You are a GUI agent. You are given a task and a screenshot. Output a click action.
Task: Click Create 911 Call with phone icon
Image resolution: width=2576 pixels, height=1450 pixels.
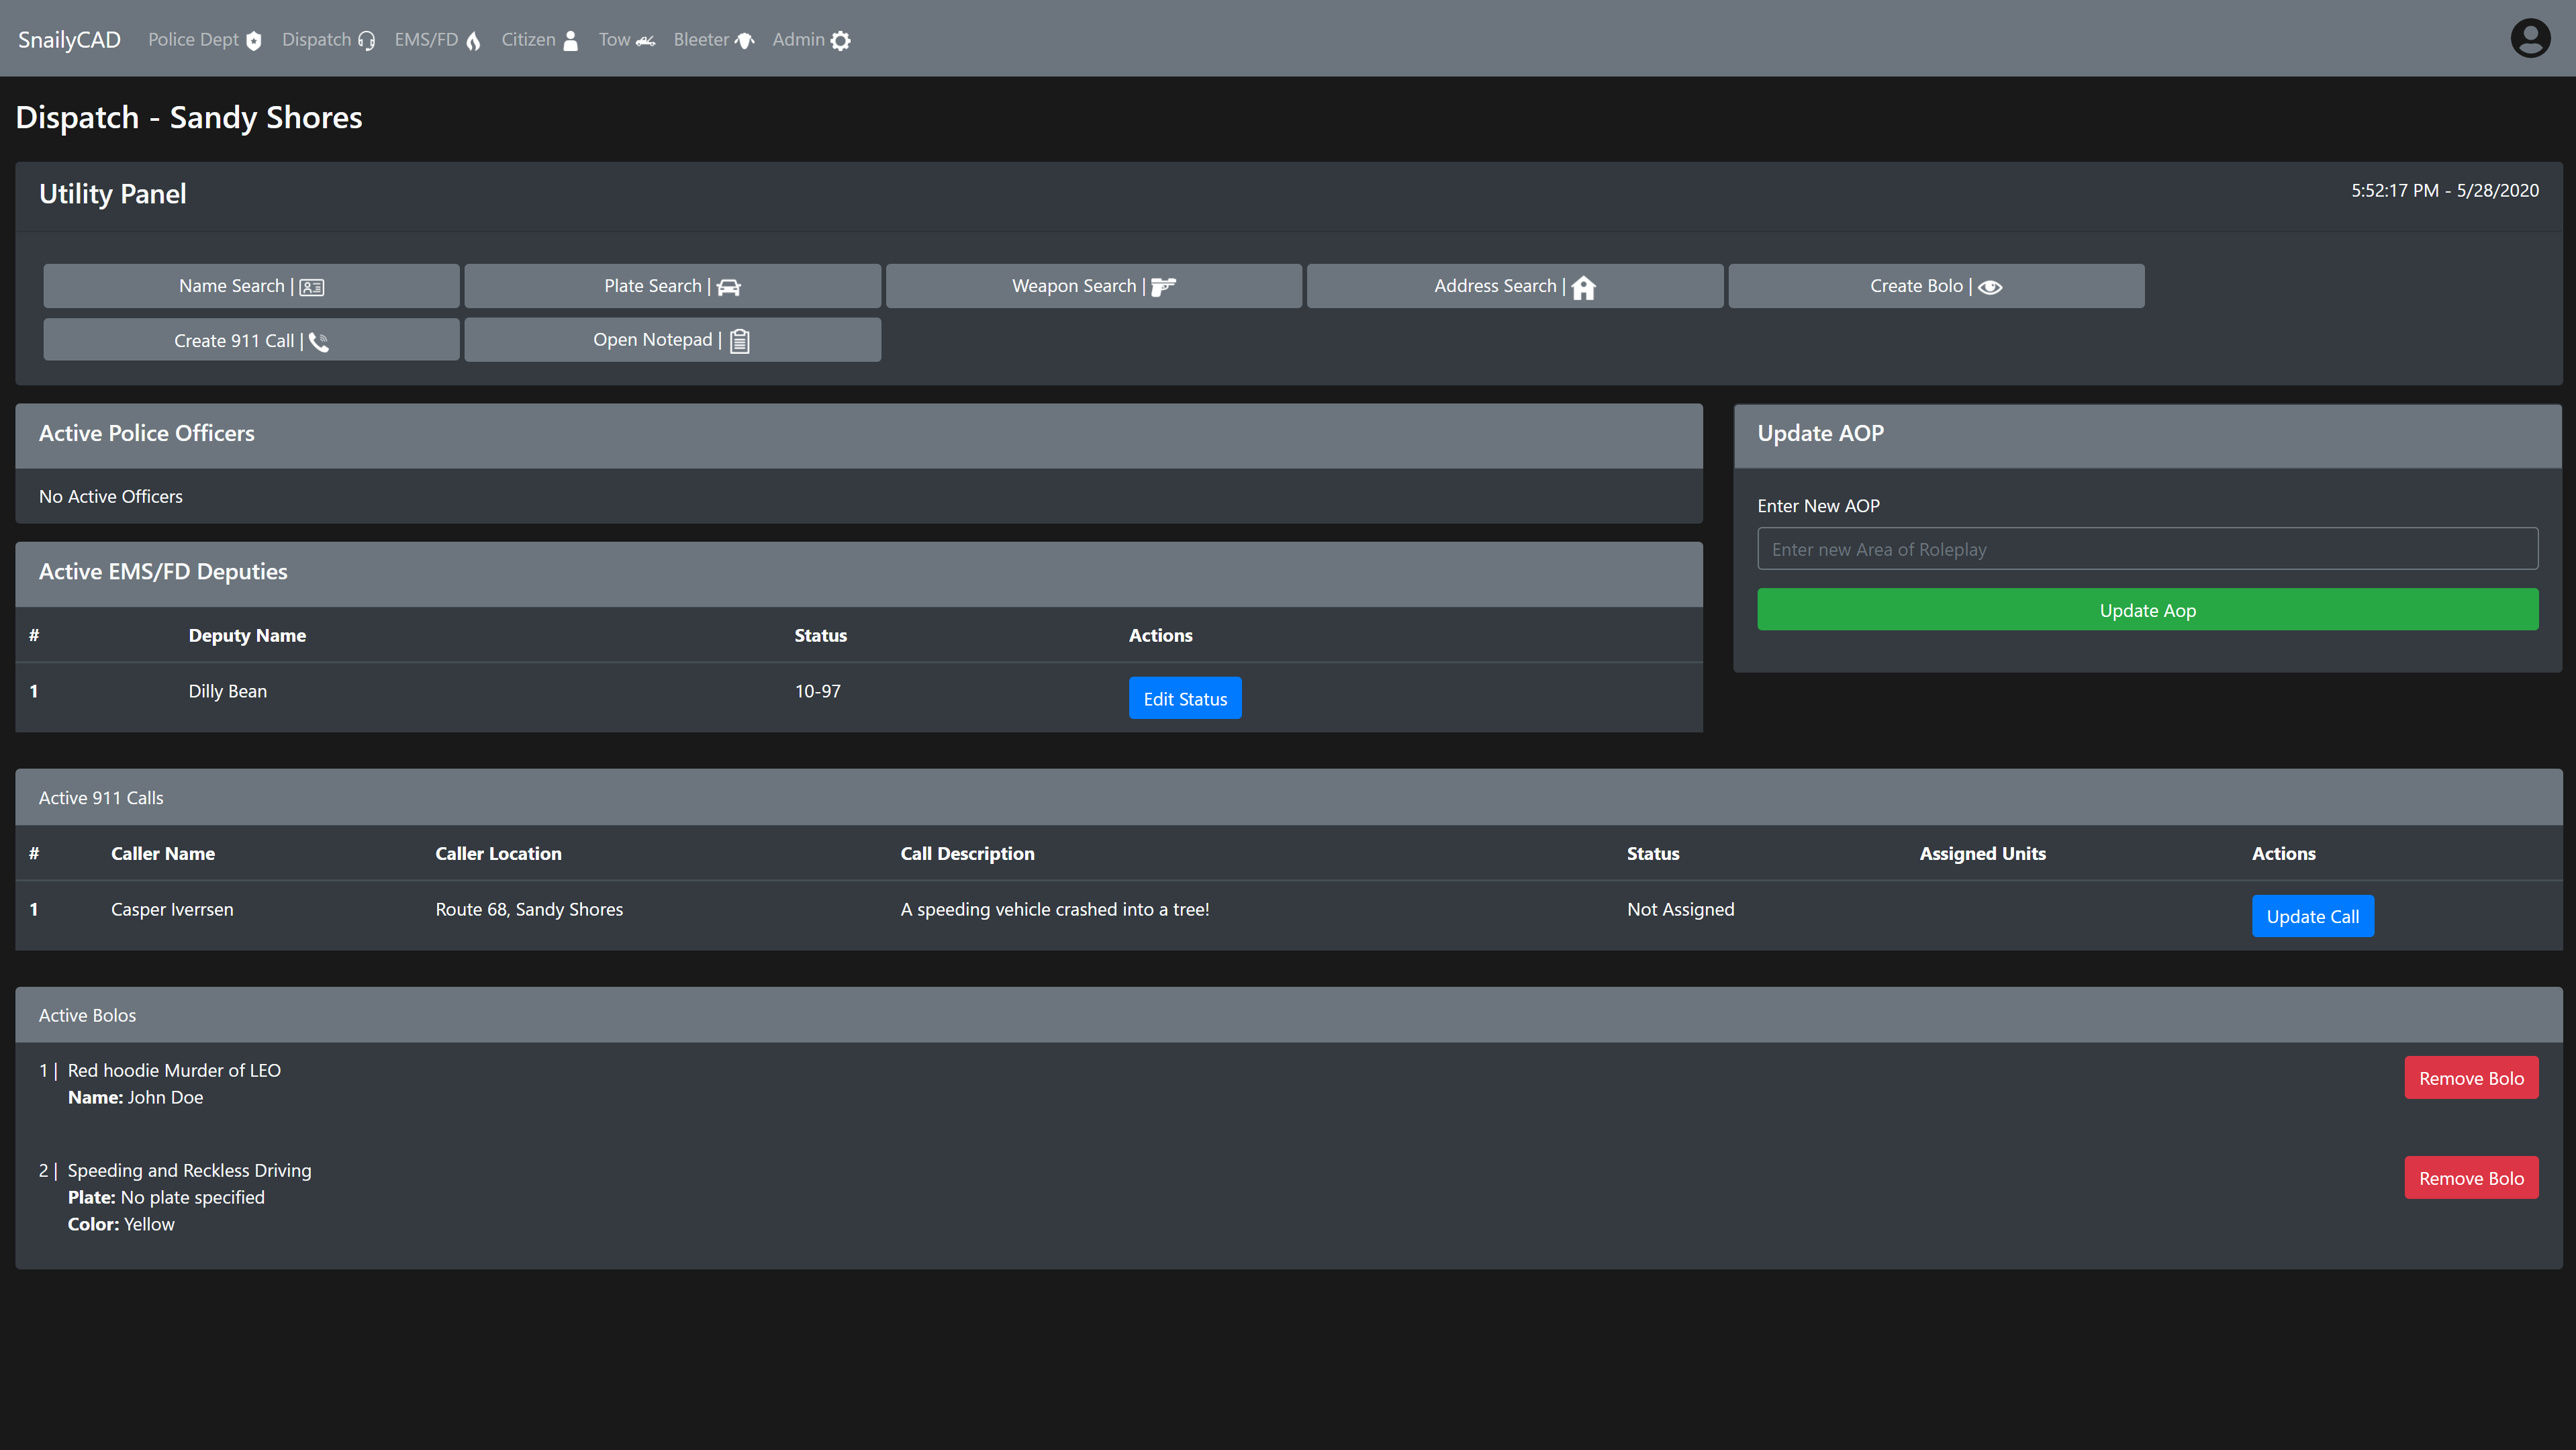pos(251,340)
